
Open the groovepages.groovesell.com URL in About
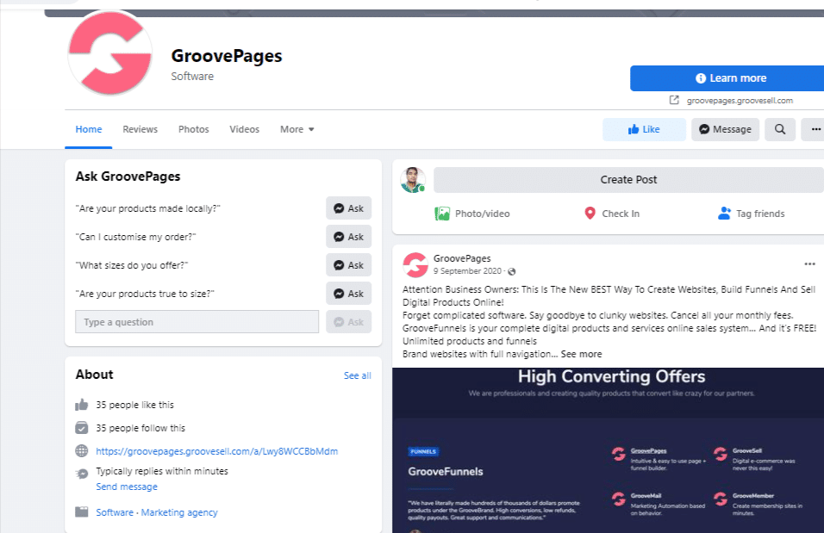tap(216, 451)
